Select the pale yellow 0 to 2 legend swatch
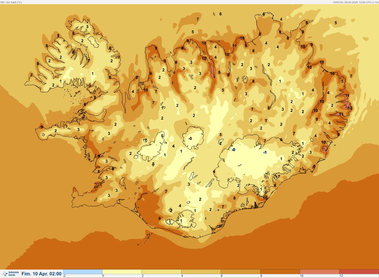 tap(122, 272)
